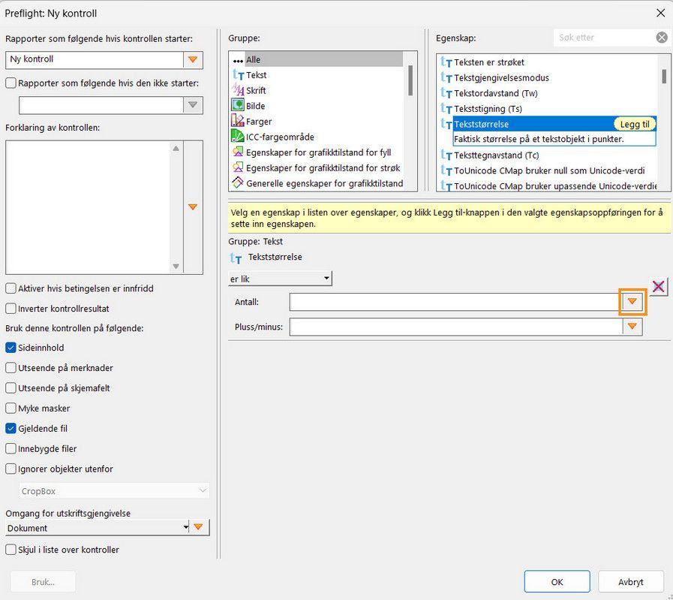This screenshot has width=673, height=600.
Task: Check Utseende på merknader
Action: click(x=11, y=368)
